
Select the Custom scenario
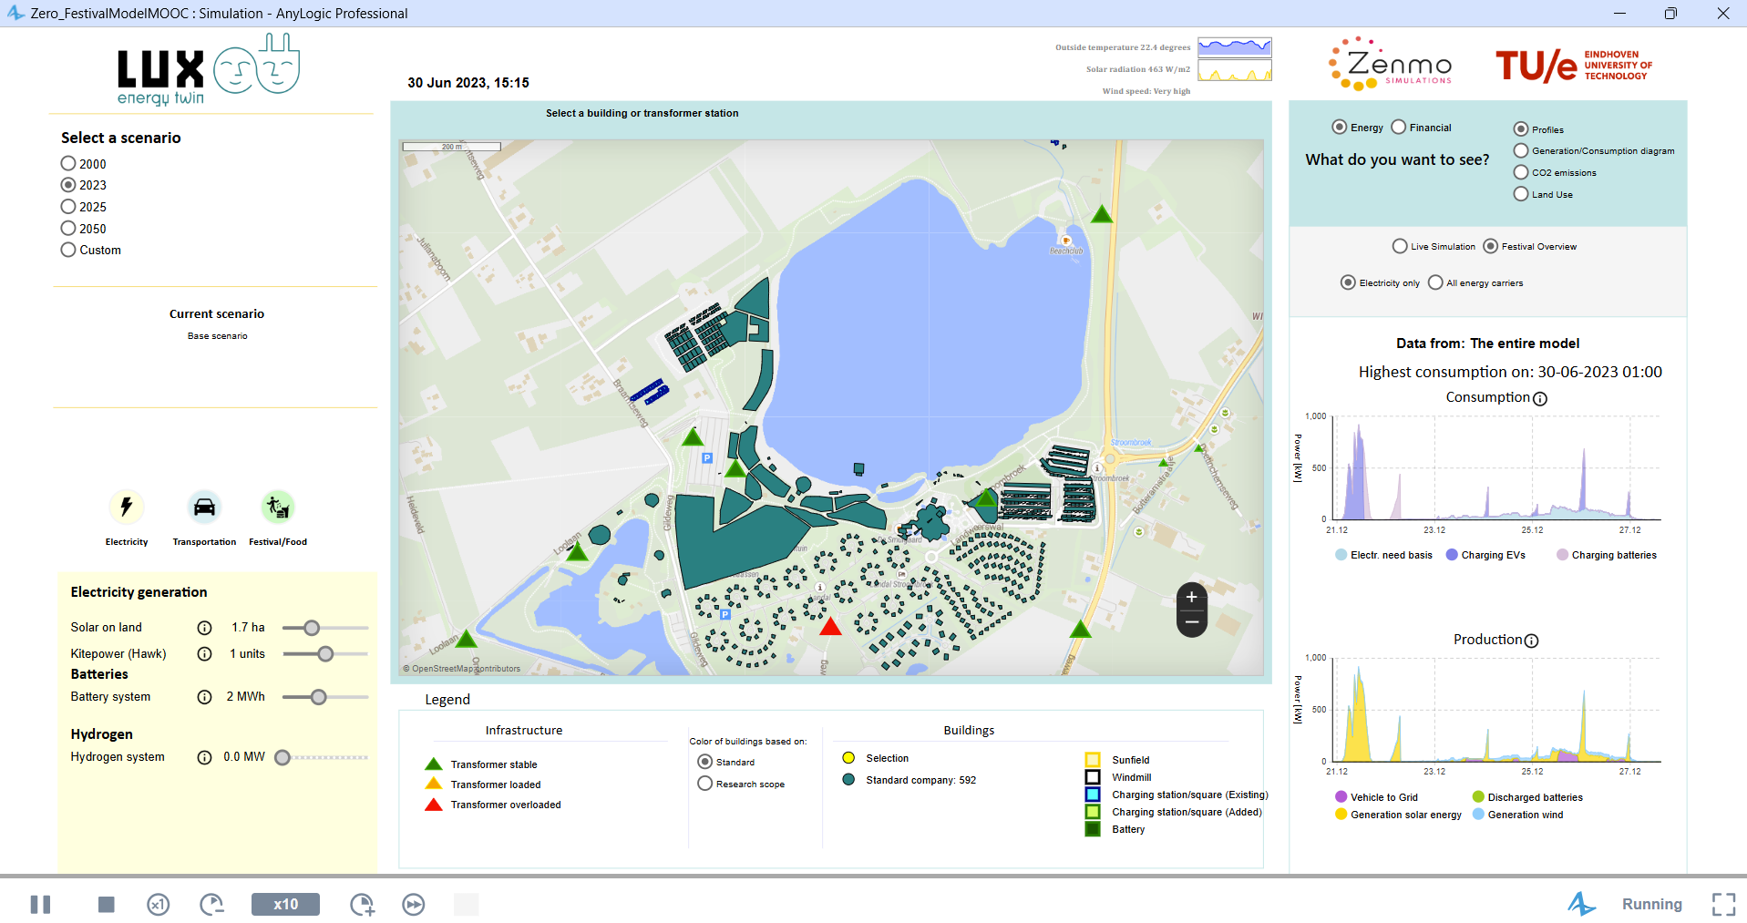click(68, 250)
